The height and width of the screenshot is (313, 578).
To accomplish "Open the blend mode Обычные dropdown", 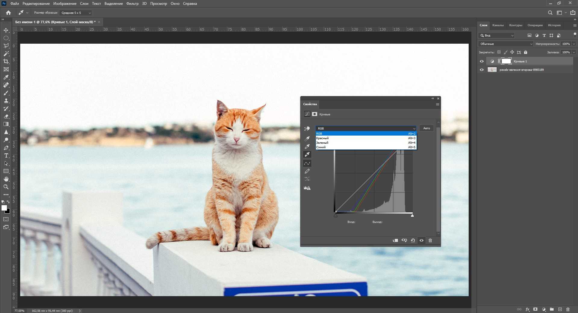I will [506, 44].
